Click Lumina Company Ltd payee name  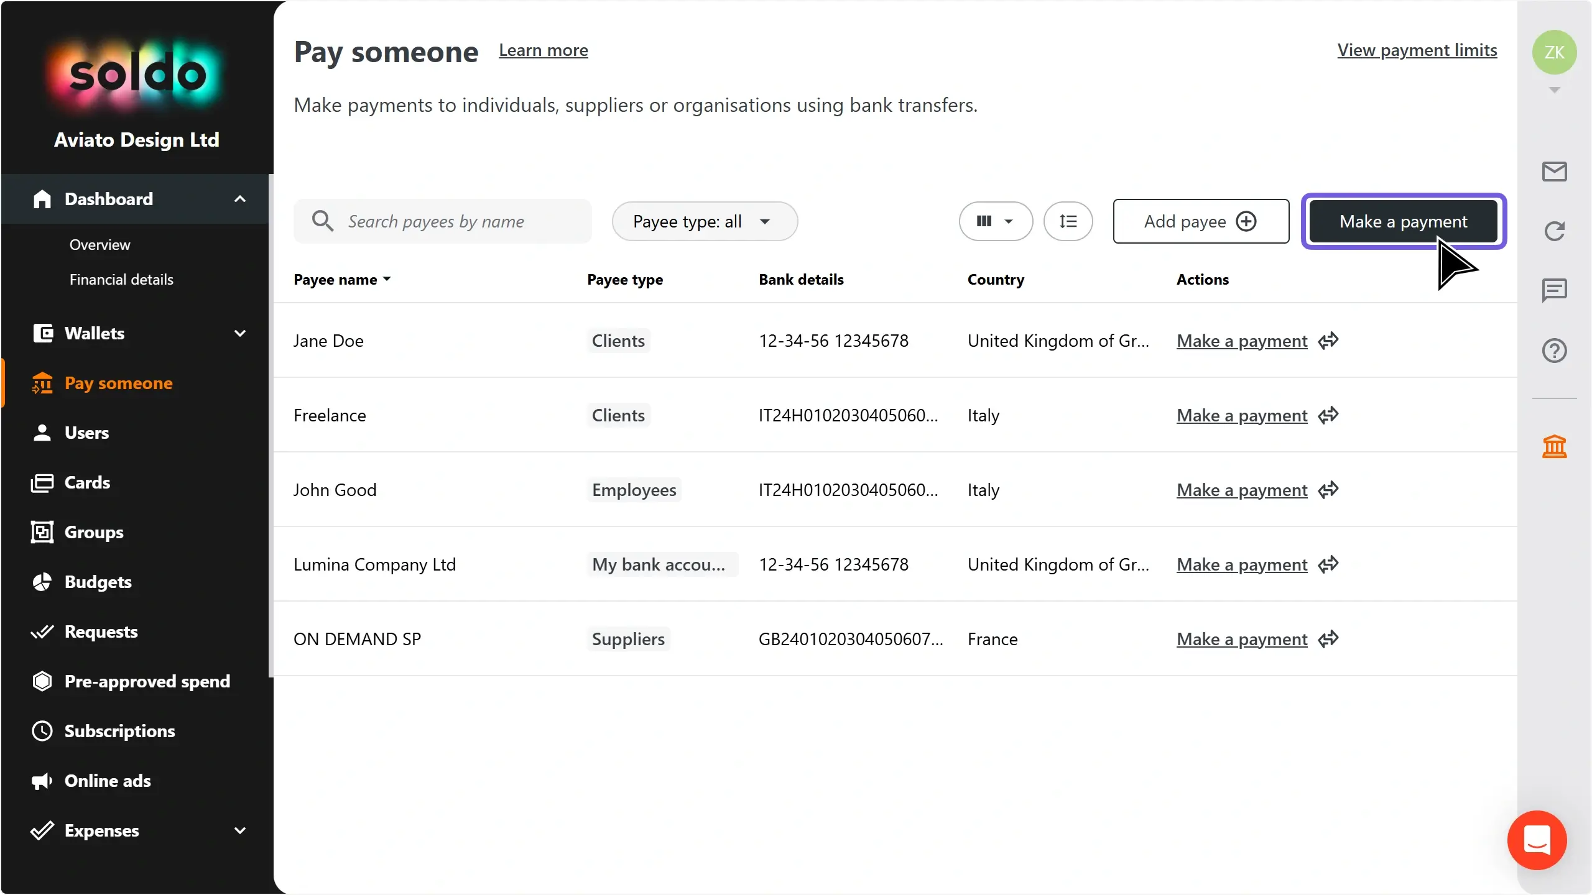pos(374,564)
